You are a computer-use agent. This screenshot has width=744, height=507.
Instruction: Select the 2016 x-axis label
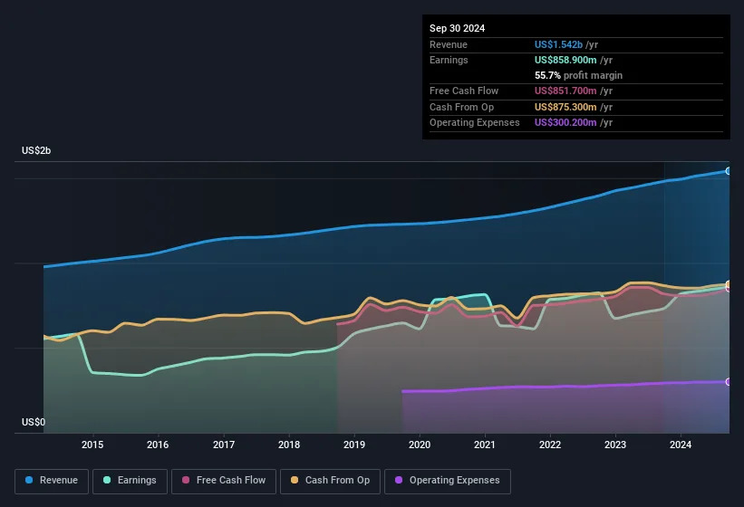158,445
